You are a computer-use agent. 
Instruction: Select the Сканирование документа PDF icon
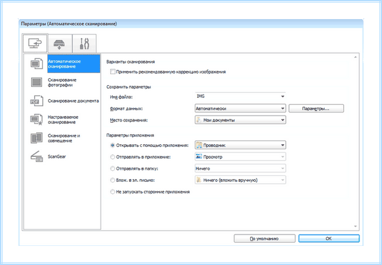click(x=36, y=101)
